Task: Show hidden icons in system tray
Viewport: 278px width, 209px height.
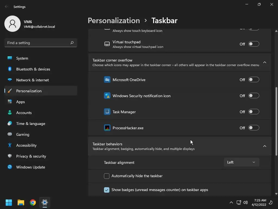Action: pos(231,202)
